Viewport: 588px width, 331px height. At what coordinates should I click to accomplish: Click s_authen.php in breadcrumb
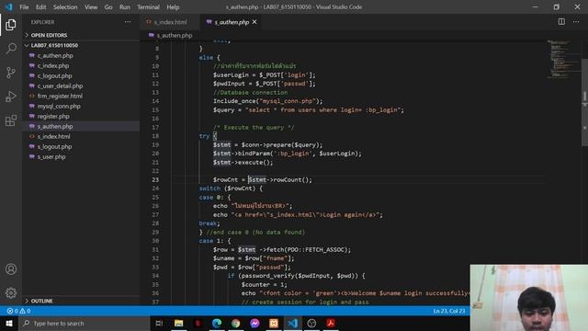[175, 35]
